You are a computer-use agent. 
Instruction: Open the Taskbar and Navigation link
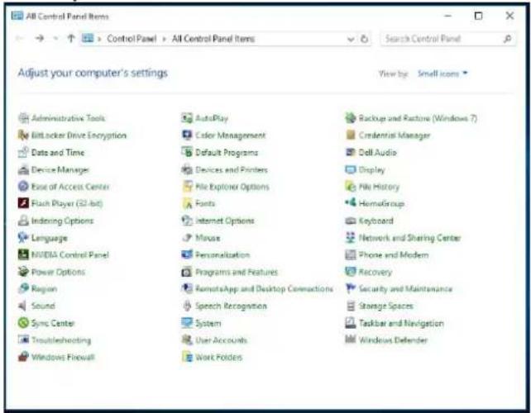(x=401, y=323)
